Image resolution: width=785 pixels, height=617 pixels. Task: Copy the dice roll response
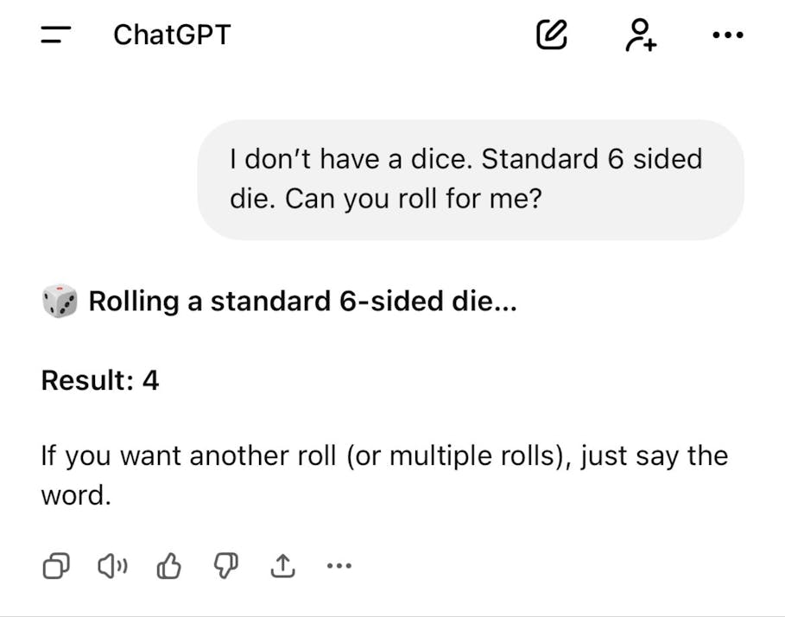coord(56,567)
